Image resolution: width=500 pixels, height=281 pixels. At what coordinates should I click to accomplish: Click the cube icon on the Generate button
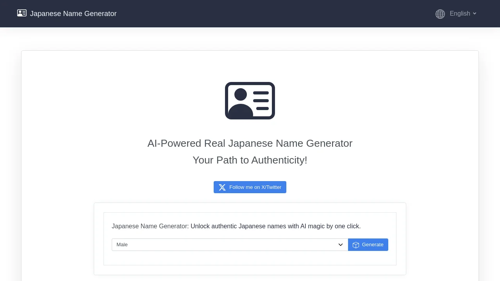(x=356, y=245)
